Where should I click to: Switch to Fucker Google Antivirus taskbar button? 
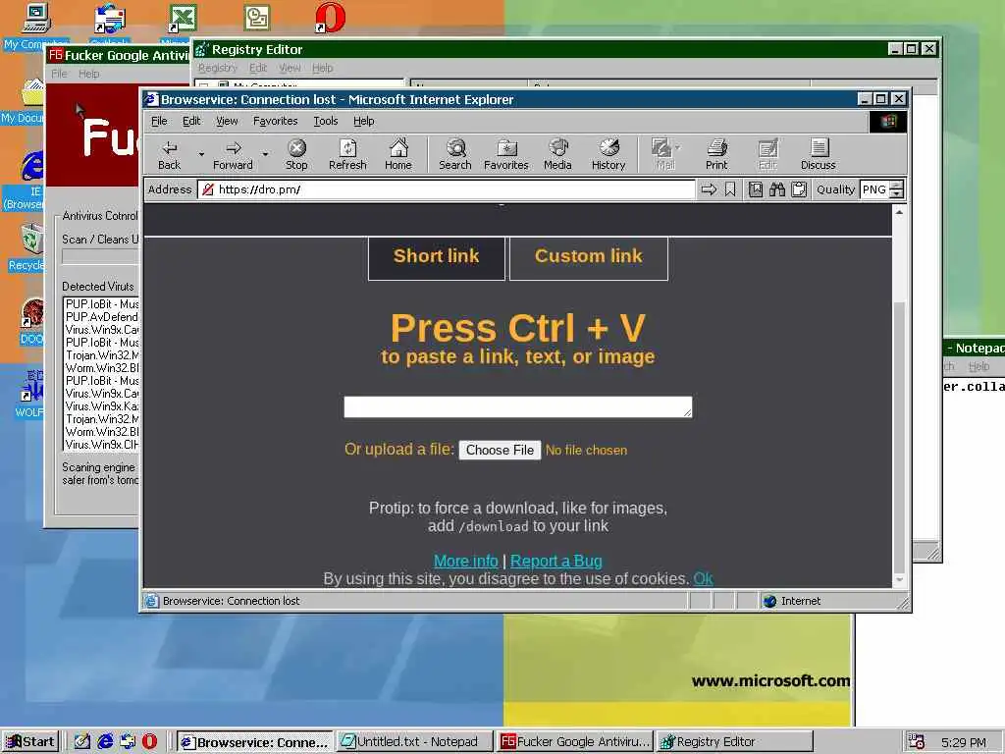click(575, 741)
